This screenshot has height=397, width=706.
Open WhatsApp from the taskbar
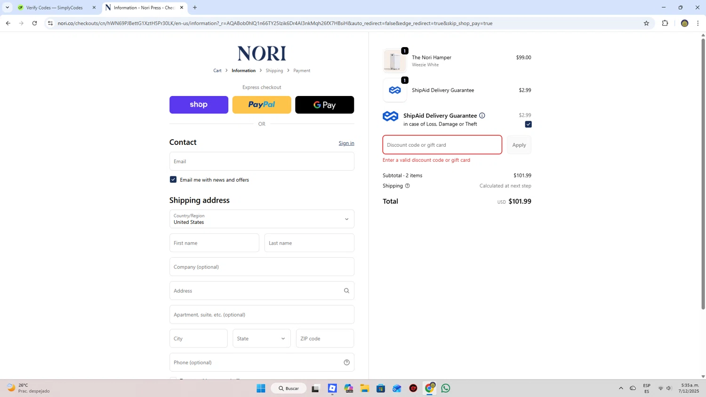click(x=446, y=389)
